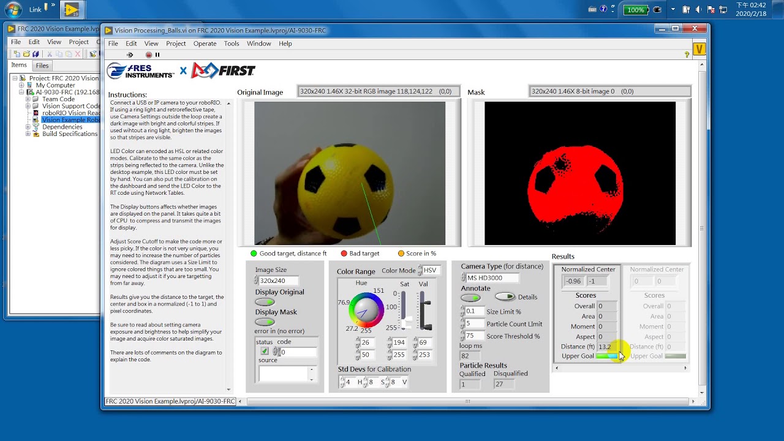Expand the Build Specifications node

pyautogui.click(x=28, y=134)
